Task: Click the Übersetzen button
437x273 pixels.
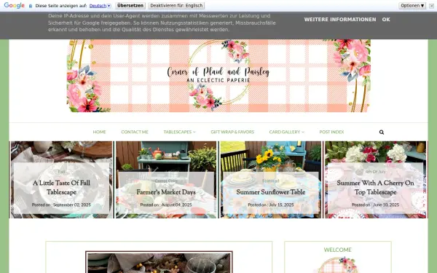Action: 130,6
